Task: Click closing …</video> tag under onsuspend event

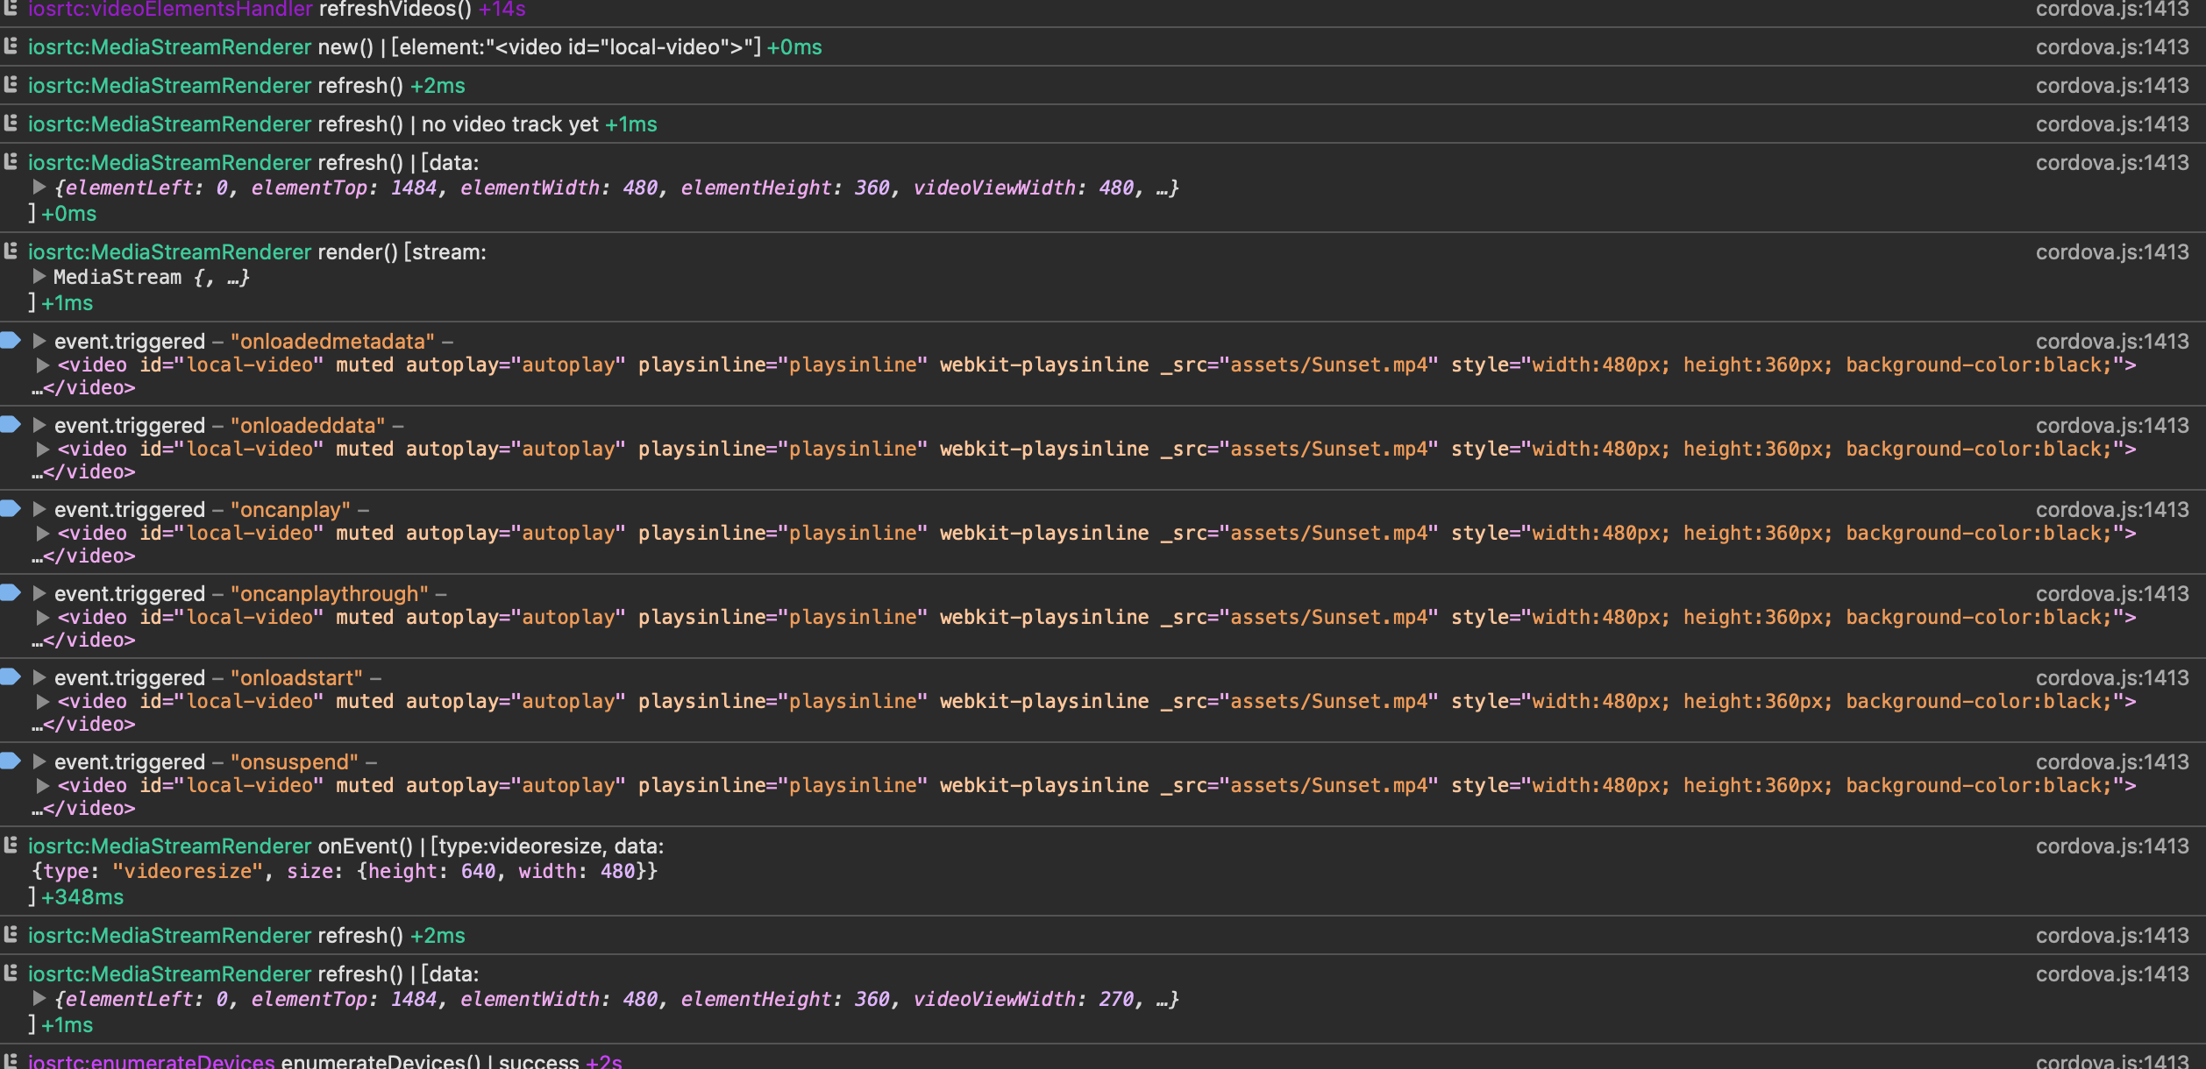Action: click(x=84, y=808)
